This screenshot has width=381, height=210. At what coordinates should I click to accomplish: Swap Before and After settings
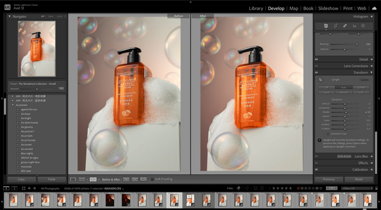click(x=143, y=179)
